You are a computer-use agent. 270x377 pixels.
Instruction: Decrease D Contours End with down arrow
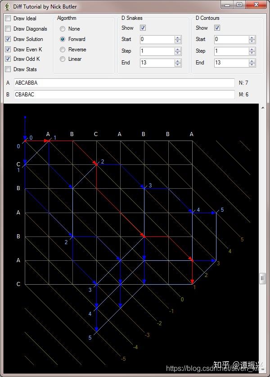(252, 65)
